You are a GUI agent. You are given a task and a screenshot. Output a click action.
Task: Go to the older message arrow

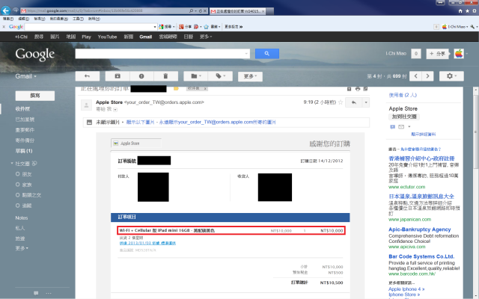point(427,76)
